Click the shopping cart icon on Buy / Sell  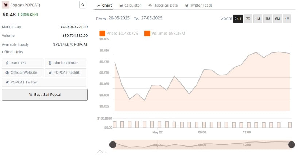click(x=31, y=95)
